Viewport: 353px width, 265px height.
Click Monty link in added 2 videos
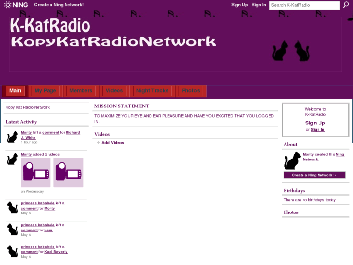(26, 154)
